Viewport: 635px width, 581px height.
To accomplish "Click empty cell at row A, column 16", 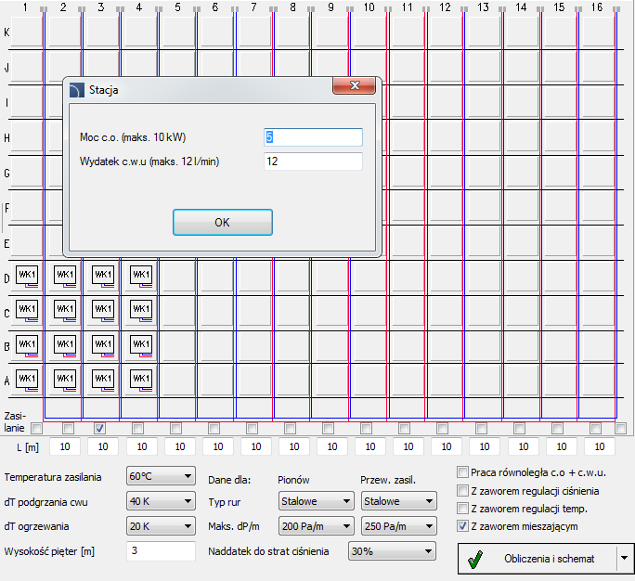I will [597, 381].
